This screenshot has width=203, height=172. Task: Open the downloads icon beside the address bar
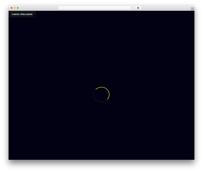point(138,8)
